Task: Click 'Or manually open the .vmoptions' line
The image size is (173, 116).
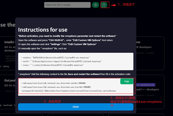Action: pos(42,49)
